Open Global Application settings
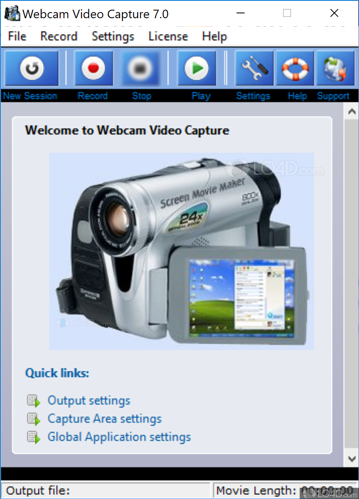 (x=119, y=437)
